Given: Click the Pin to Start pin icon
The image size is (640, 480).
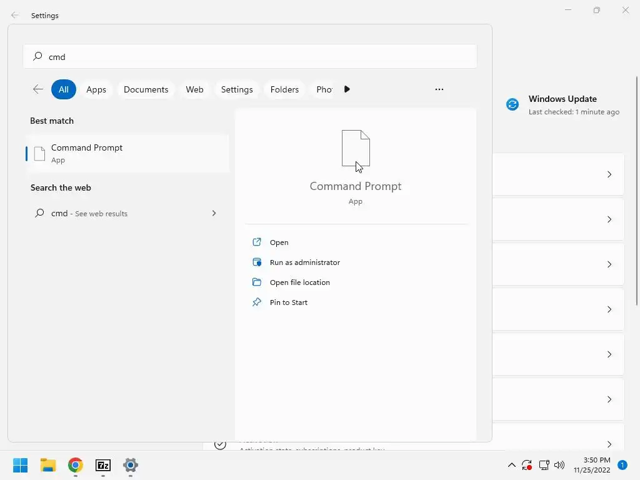Looking at the screenshot, I should 257,302.
